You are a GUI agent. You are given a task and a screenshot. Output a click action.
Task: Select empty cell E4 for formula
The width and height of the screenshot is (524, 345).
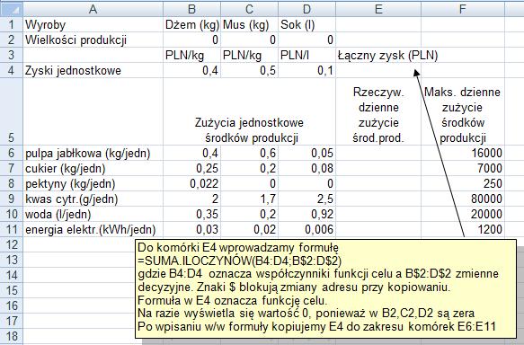[378, 70]
